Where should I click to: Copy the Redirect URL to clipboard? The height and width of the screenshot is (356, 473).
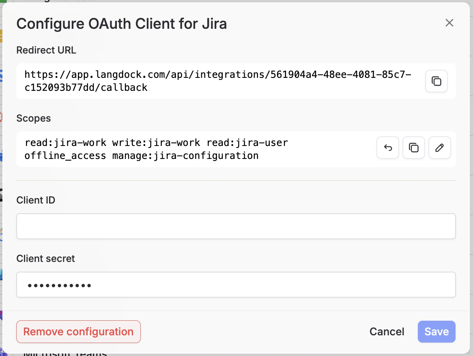click(x=436, y=81)
